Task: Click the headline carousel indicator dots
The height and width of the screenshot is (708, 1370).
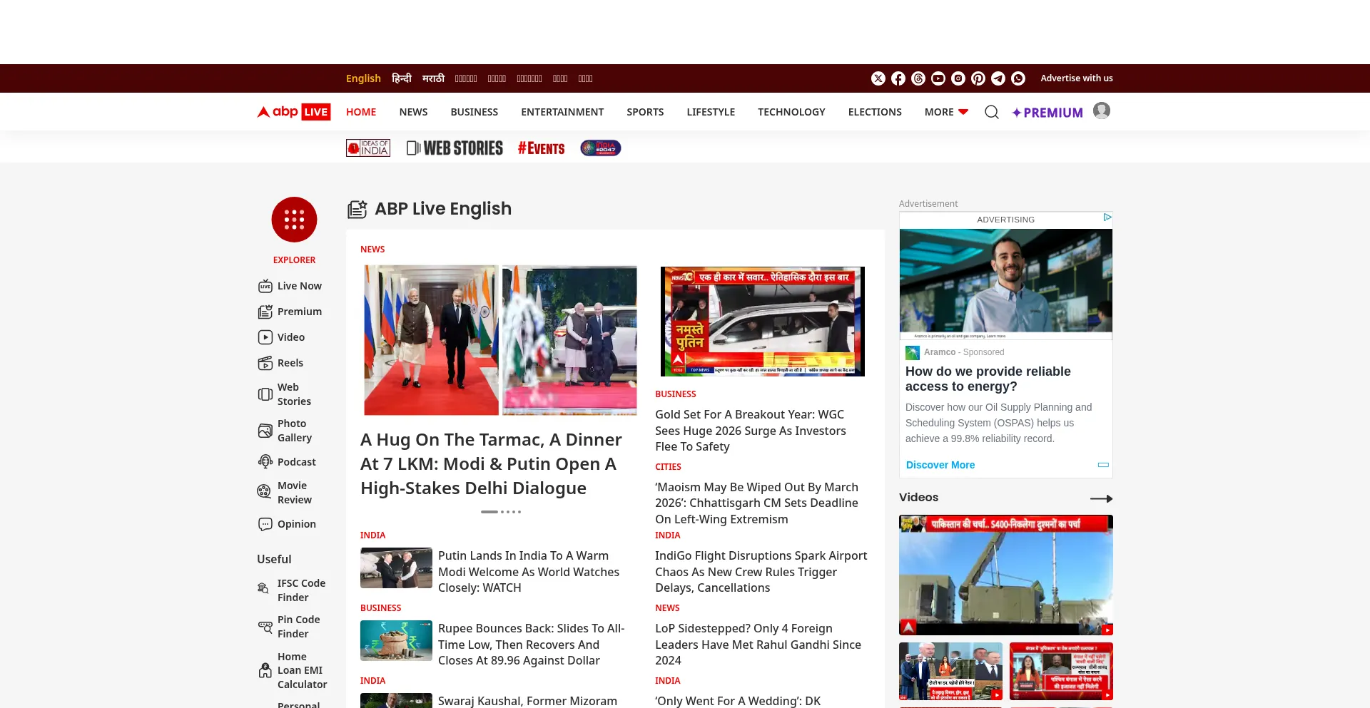Action: point(501,512)
